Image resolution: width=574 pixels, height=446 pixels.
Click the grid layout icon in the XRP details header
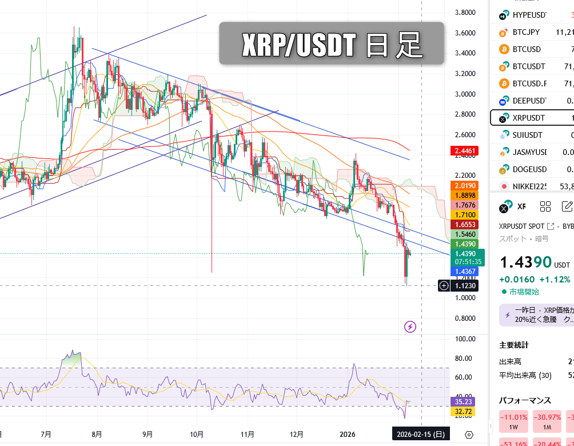pyautogui.click(x=545, y=207)
